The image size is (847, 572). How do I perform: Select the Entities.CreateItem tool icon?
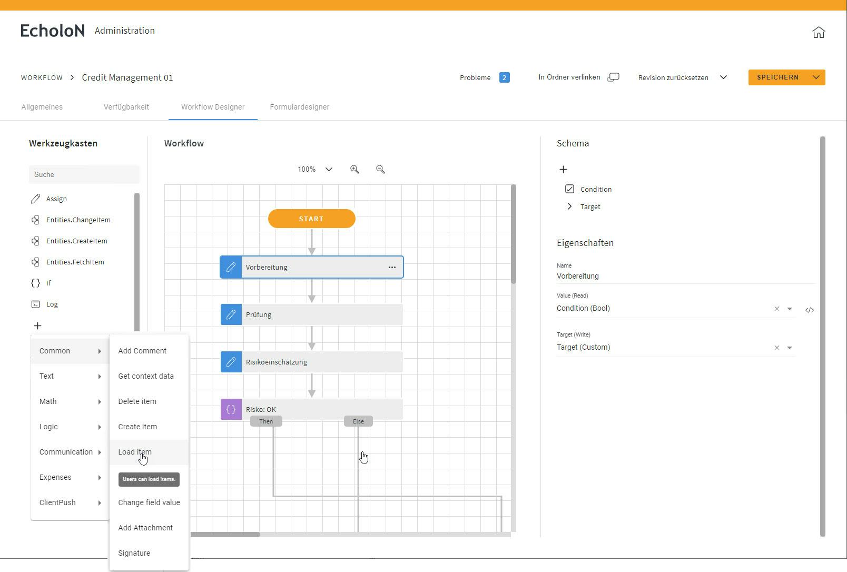pyautogui.click(x=35, y=241)
